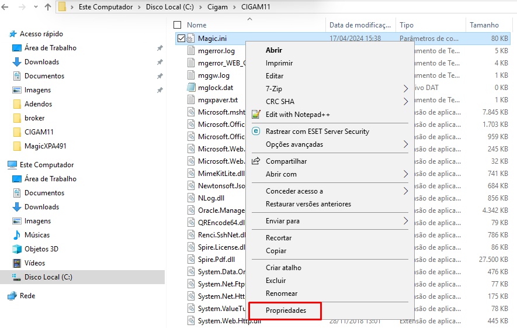
Task: Click the ESET Server Security scan icon
Action: 255,132
